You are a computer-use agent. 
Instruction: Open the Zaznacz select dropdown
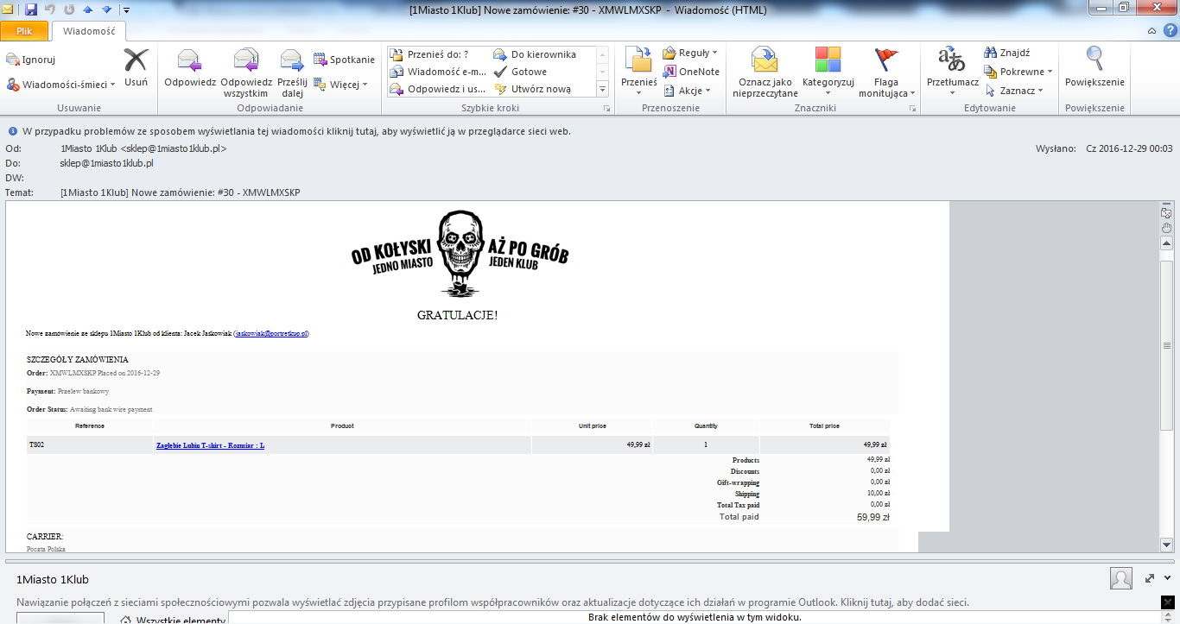point(1014,91)
